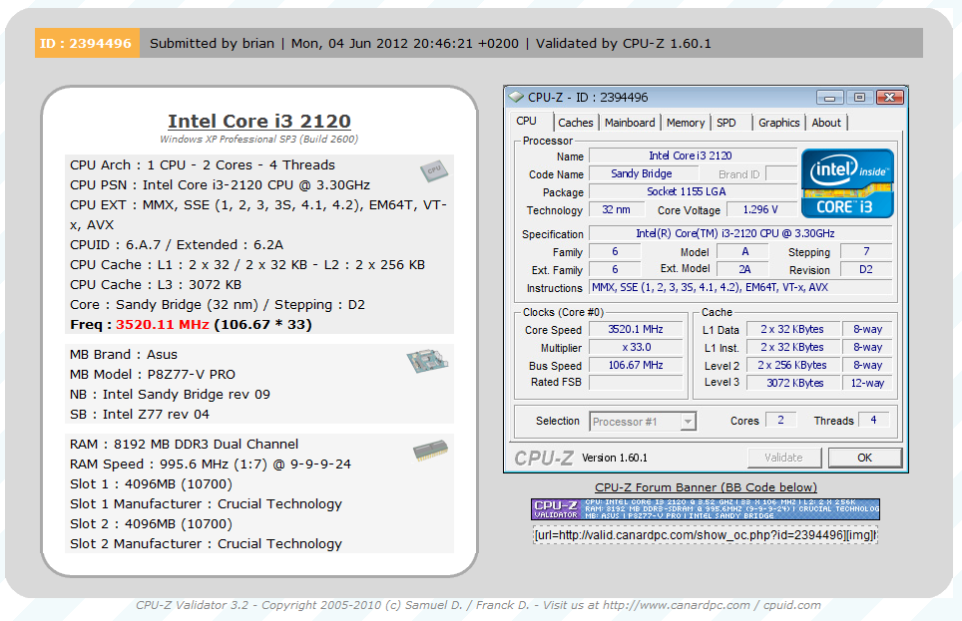Click the processor Name field value

[x=693, y=155]
